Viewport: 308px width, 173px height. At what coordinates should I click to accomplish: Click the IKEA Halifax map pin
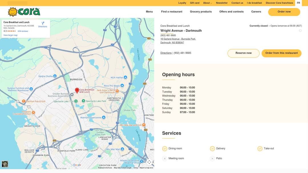coord(125,77)
